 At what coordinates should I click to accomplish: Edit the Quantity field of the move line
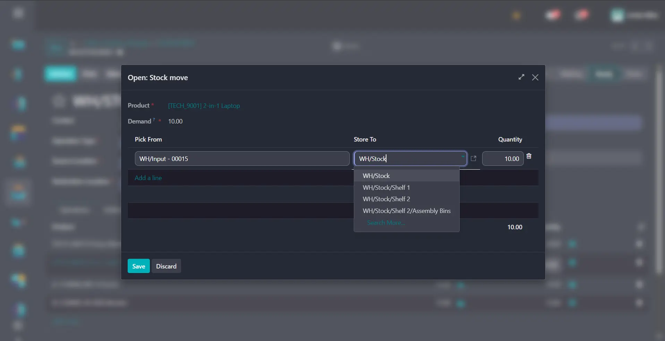[503, 159]
